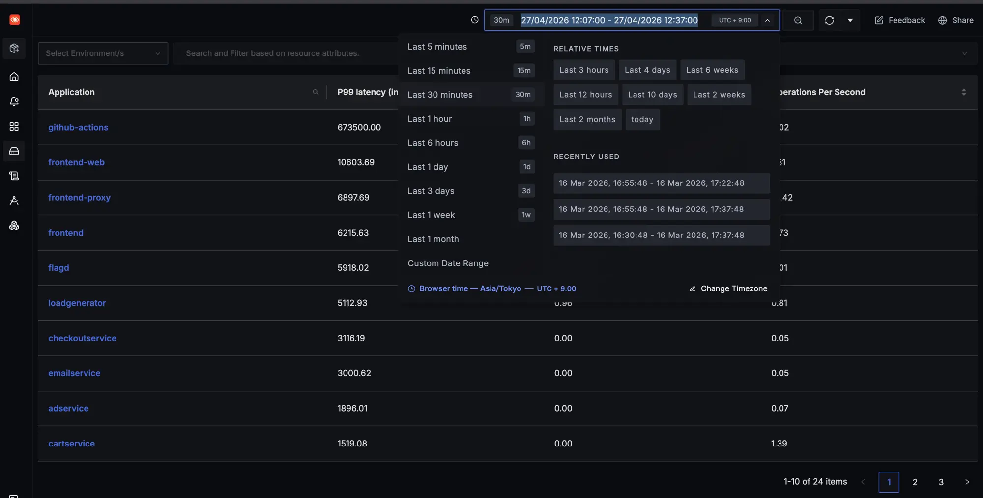The image size is (983, 498).
Task: Open the Alerts bell icon in sidebar
Action: 14,102
